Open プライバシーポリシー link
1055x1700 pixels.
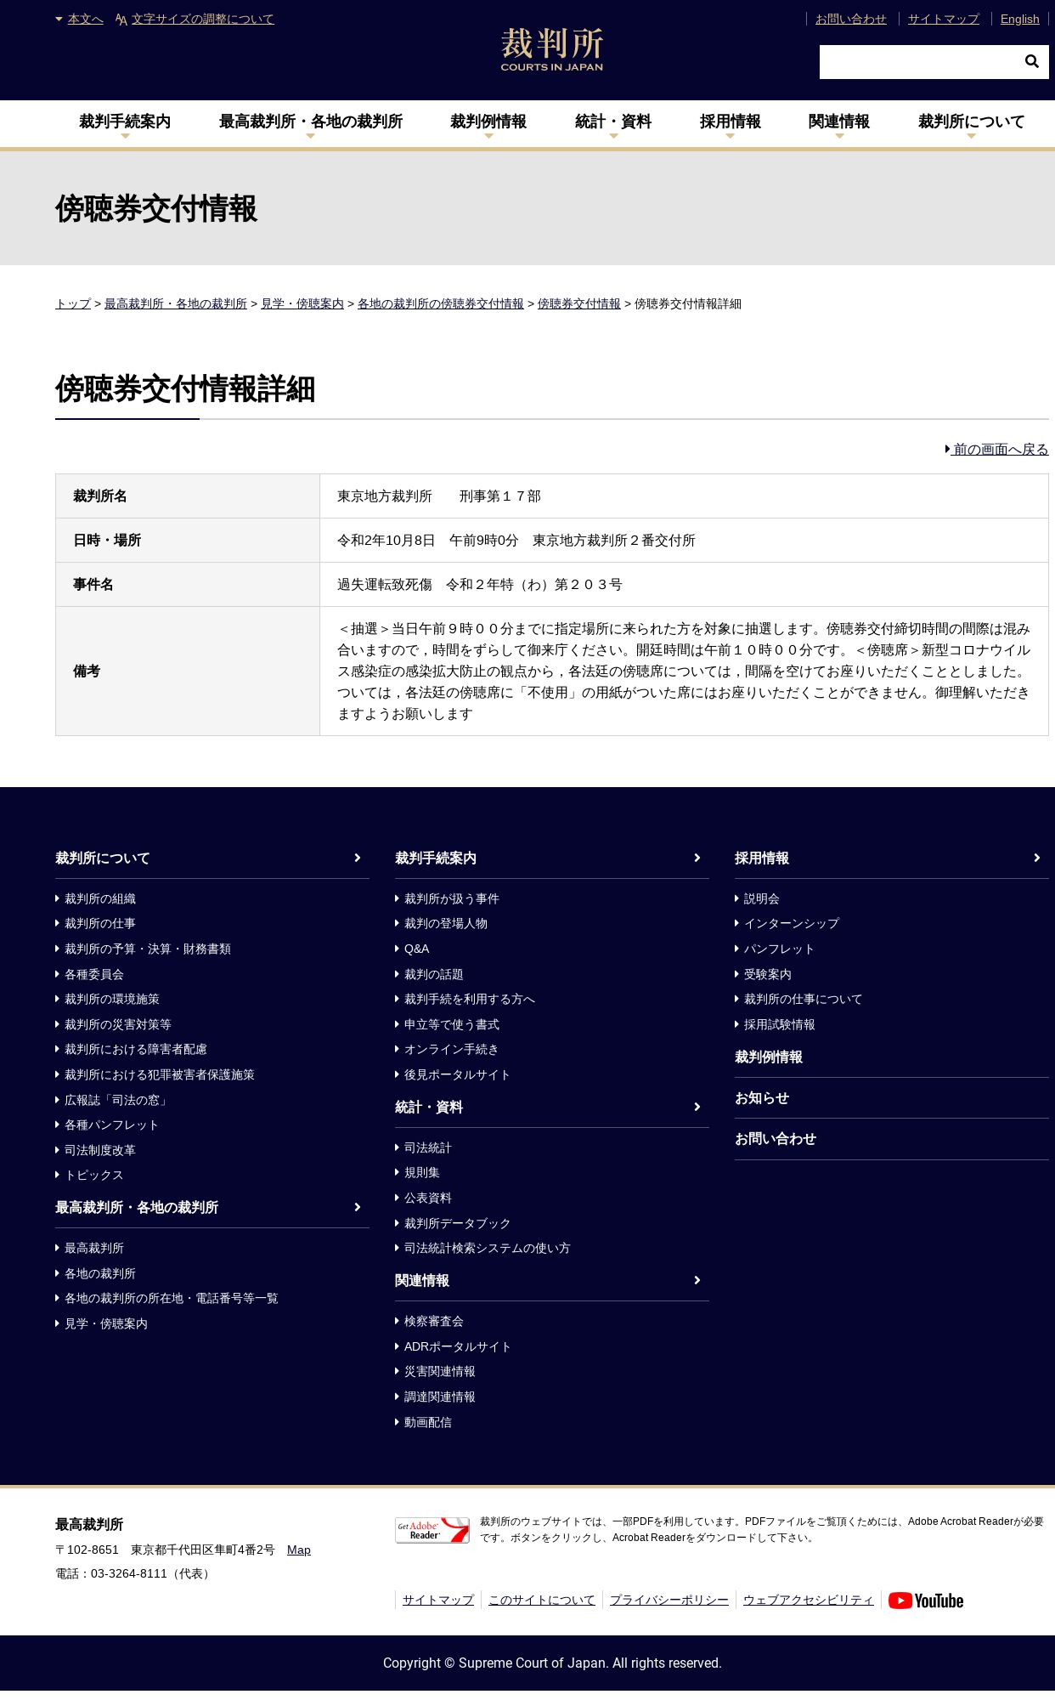tap(669, 1600)
